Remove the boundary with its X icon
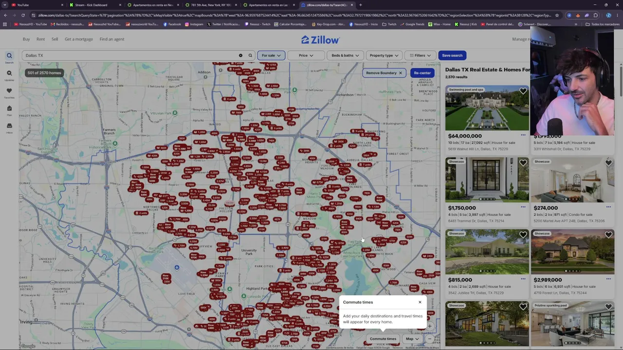This screenshot has height=350, width=623. 401,73
